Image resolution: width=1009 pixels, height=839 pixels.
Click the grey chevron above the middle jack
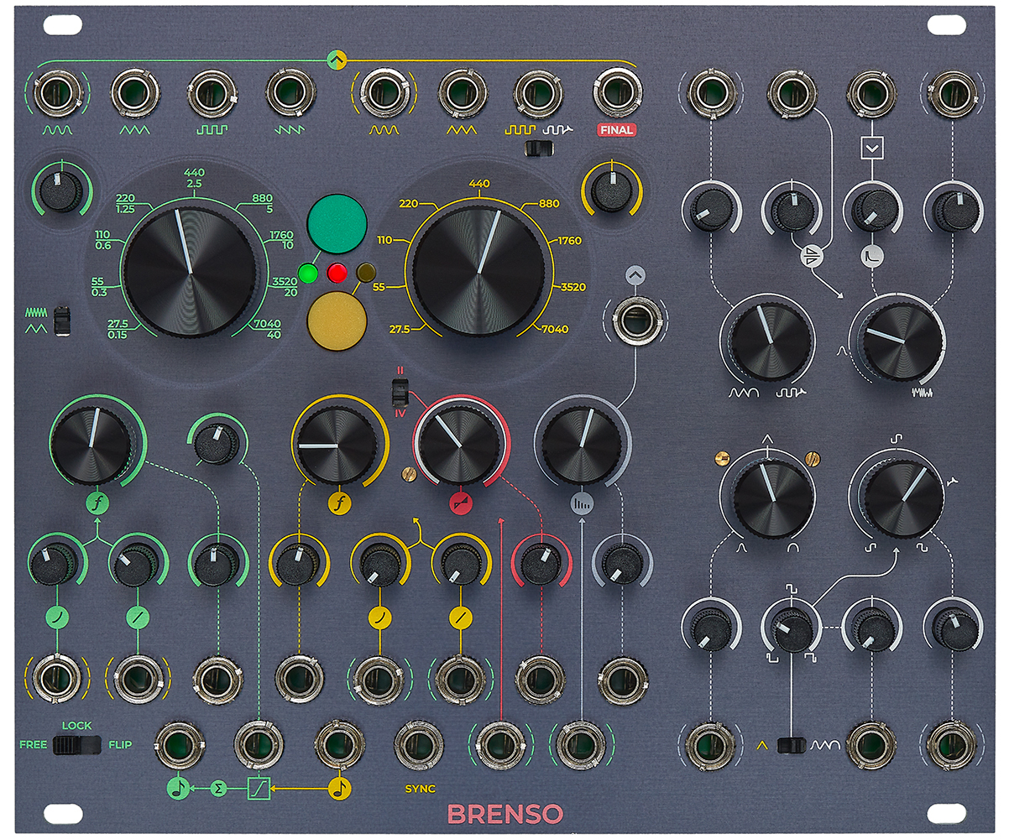coord(635,277)
